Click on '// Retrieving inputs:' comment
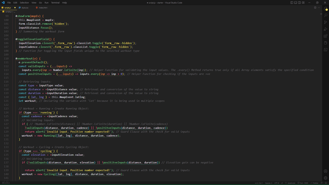 pyautogui.click(x=35, y=82)
